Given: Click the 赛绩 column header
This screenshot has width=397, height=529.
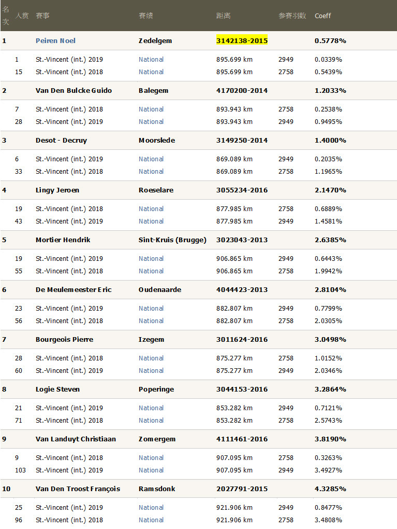Looking at the screenshot, I should [x=145, y=16].
